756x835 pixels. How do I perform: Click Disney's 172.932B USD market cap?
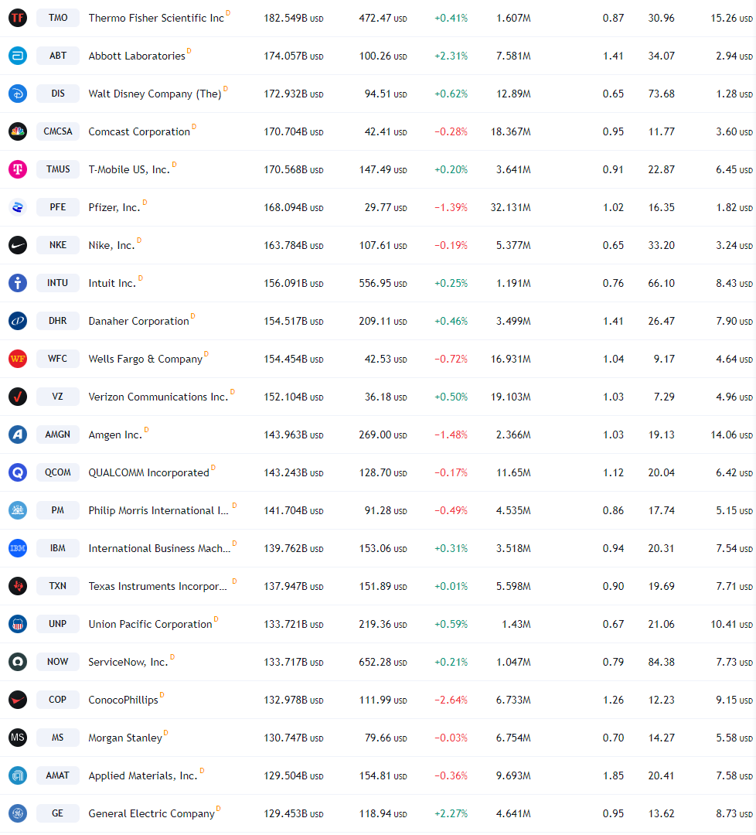point(293,94)
